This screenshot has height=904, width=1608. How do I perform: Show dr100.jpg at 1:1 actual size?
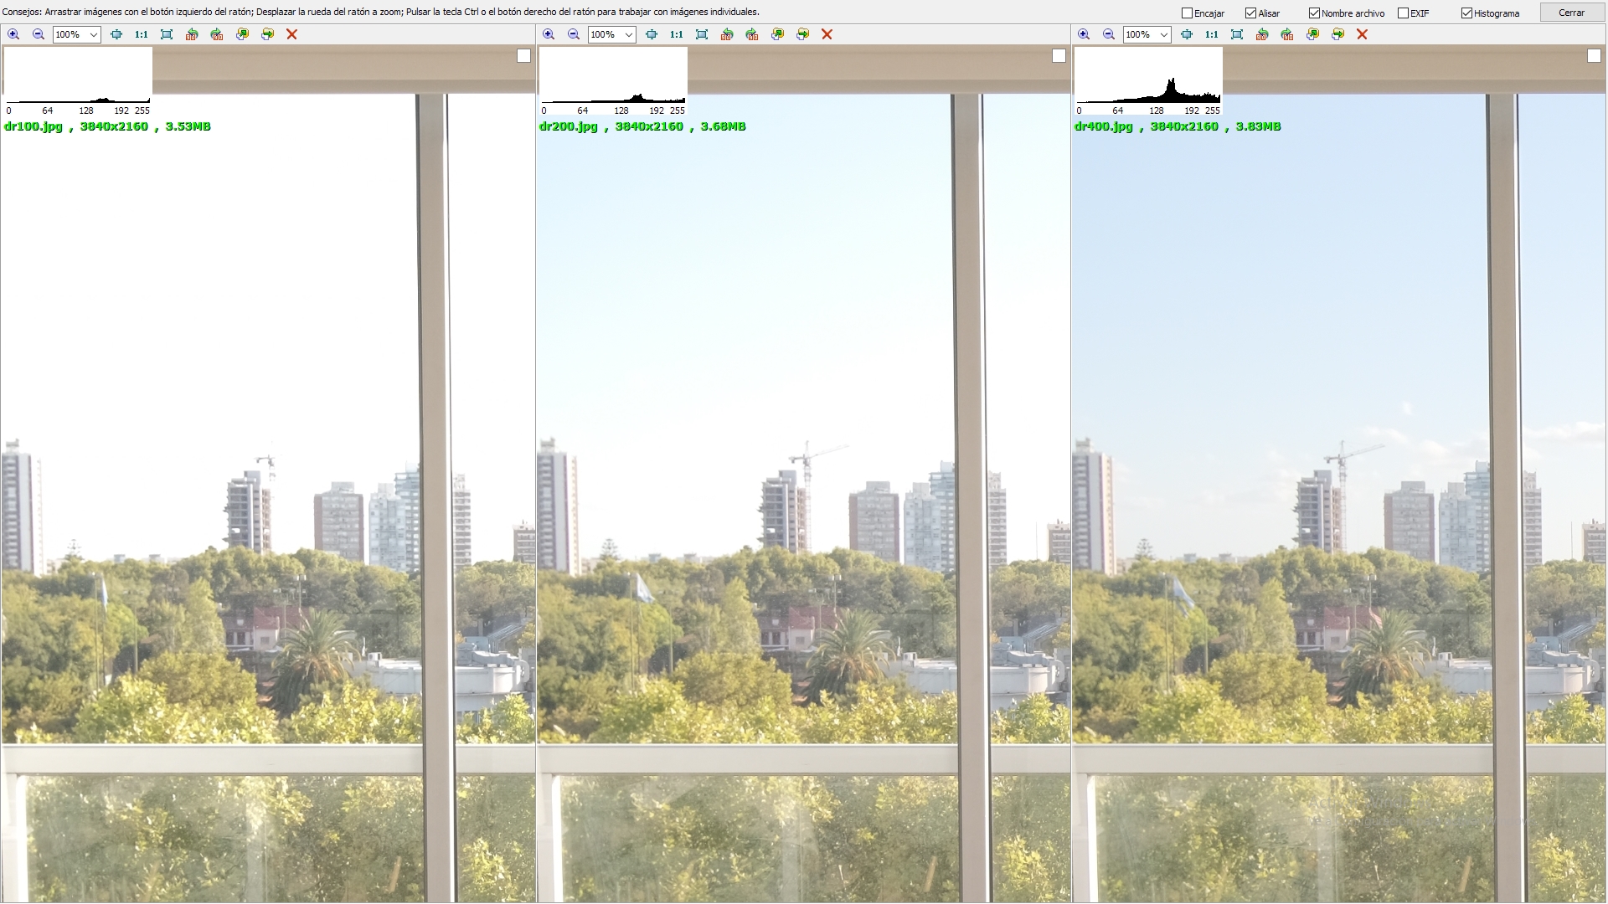click(x=142, y=34)
